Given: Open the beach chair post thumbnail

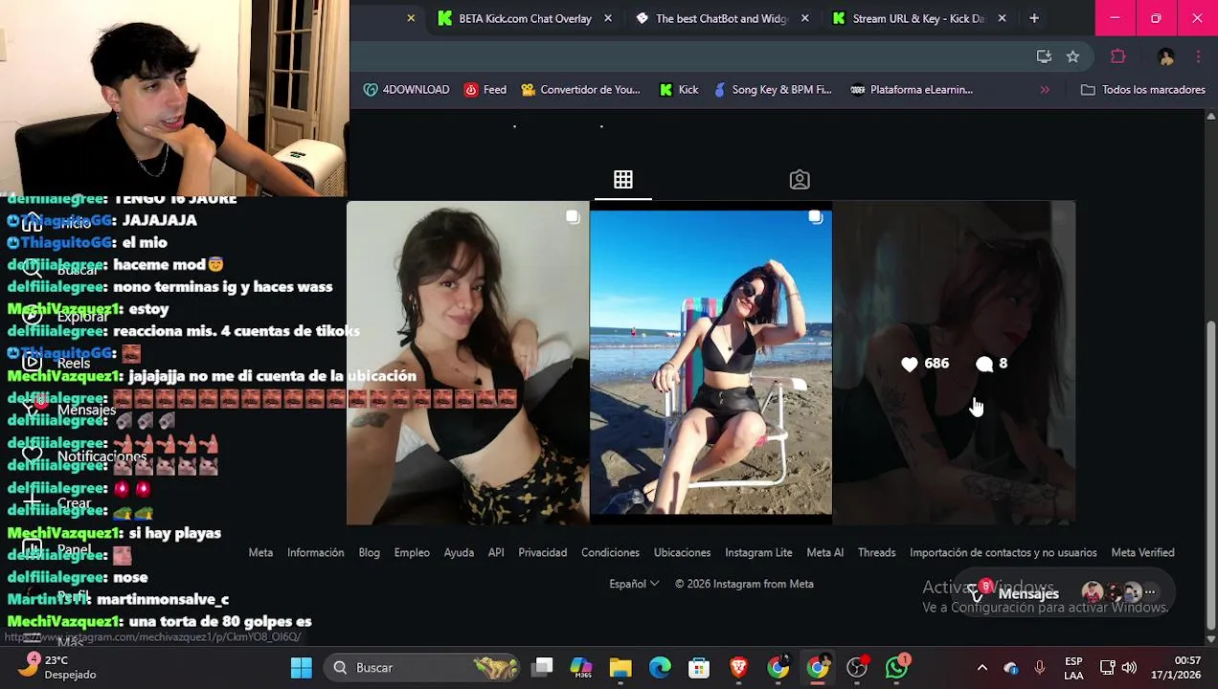Looking at the screenshot, I should [x=710, y=363].
